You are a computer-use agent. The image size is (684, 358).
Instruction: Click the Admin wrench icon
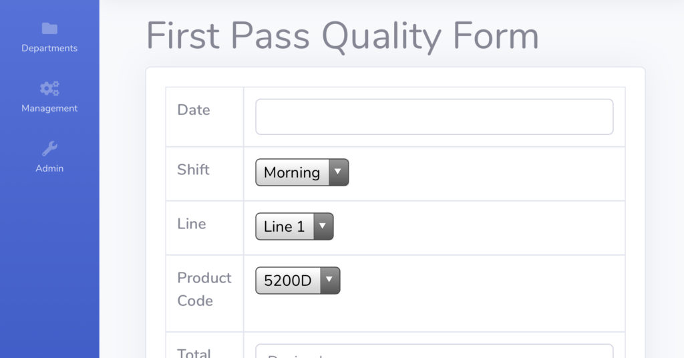click(49, 148)
